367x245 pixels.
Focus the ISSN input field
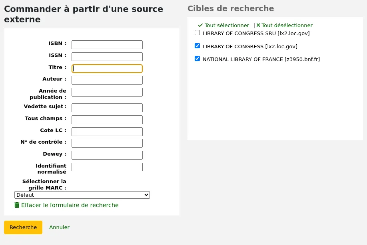pos(107,57)
